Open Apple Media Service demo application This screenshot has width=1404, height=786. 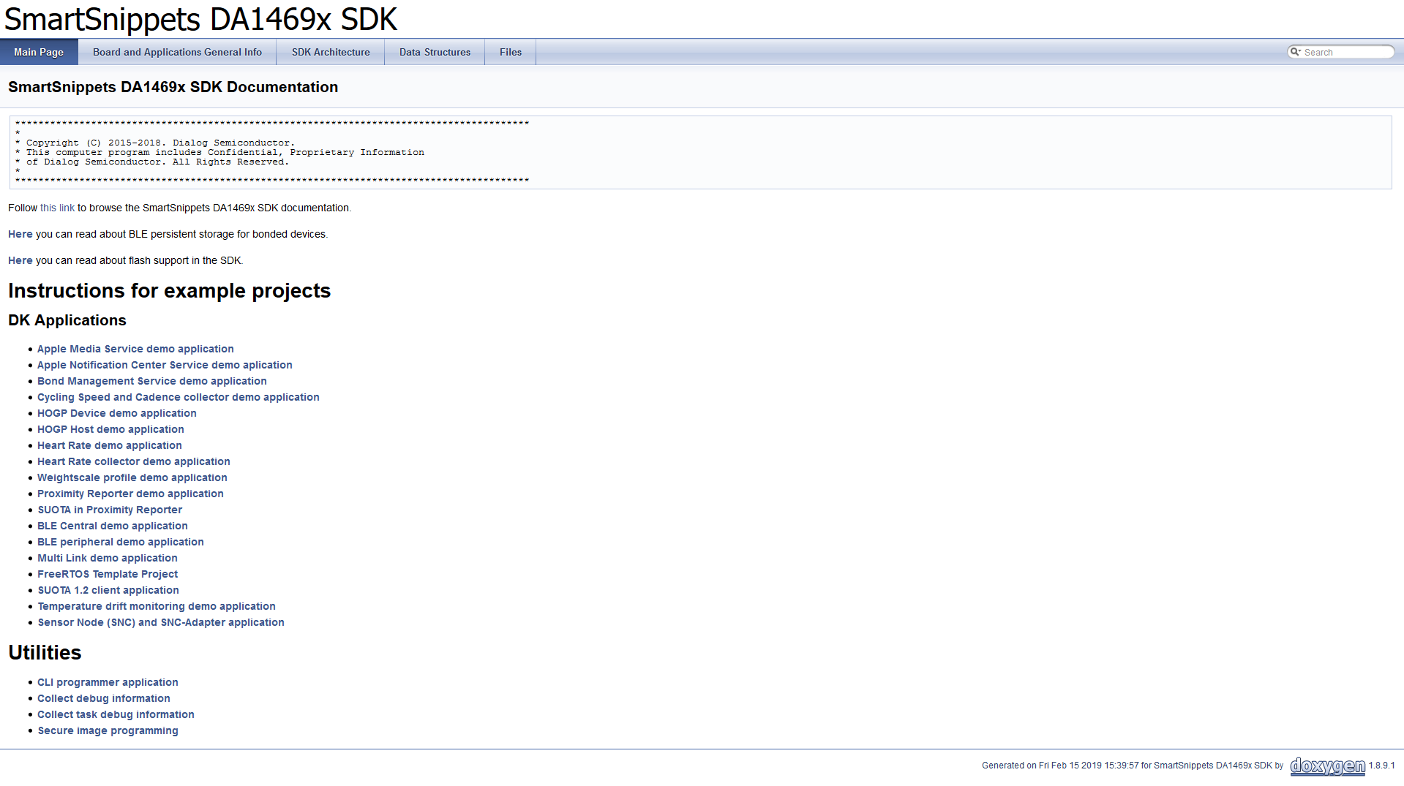click(x=135, y=349)
